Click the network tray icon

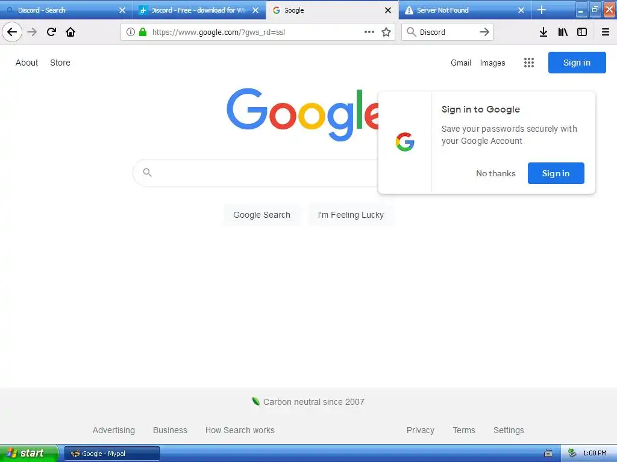click(x=572, y=454)
